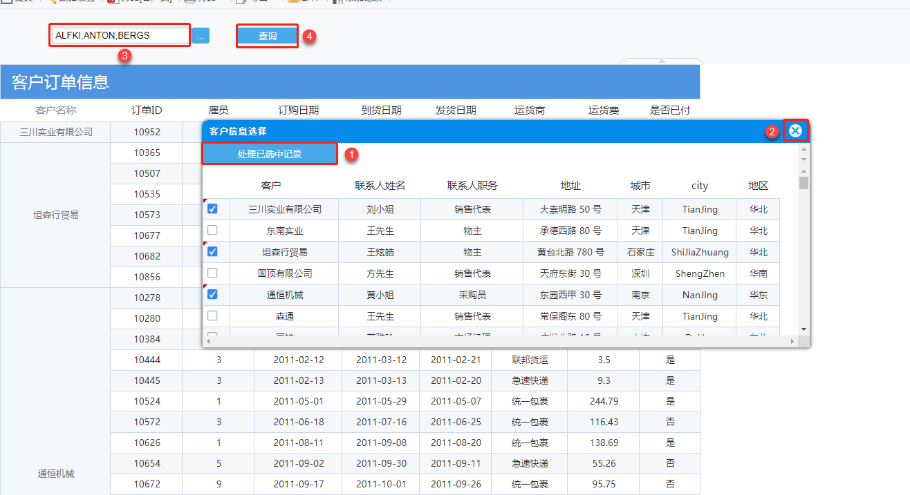The image size is (910, 495).
Task: Click the 查询 query button
Action: tap(268, 36)
